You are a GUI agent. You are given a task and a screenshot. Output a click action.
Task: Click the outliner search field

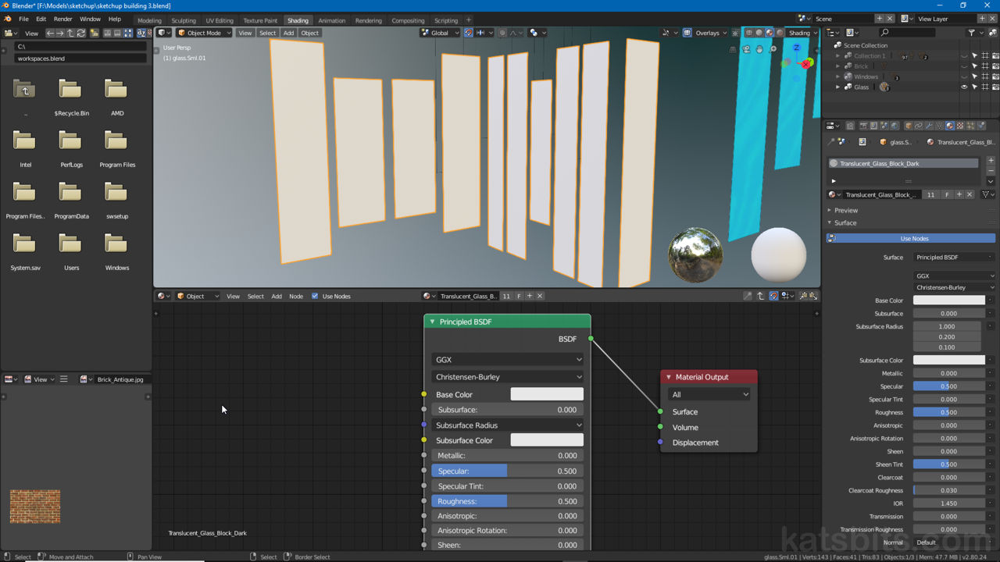click(x=906, y=33)
